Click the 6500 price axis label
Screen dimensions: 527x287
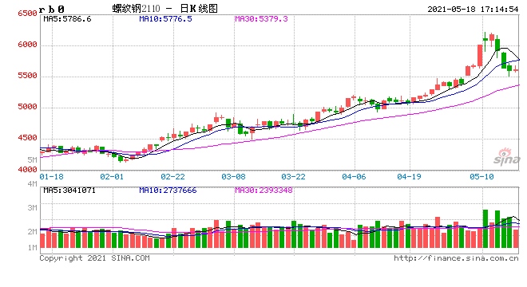pos(28,14)
